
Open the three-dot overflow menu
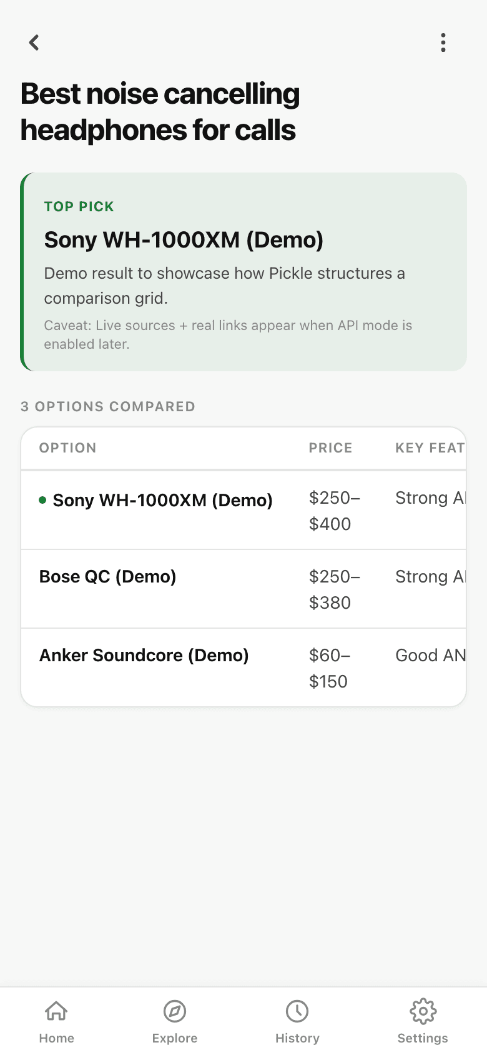coord(443,42)
